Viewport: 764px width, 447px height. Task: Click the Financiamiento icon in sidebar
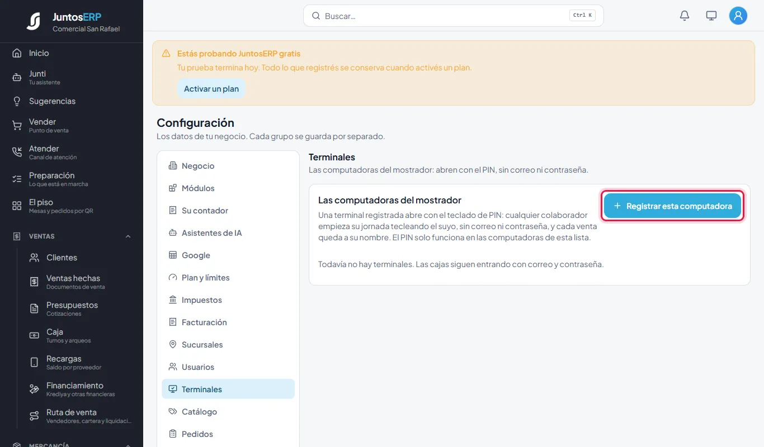tap(34, 389)
